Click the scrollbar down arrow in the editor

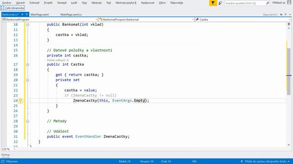pos(289,145)
